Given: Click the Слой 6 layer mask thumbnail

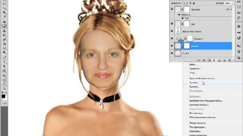Looking at the screenshot, I should pyautogui.click(x=187, y=46).
